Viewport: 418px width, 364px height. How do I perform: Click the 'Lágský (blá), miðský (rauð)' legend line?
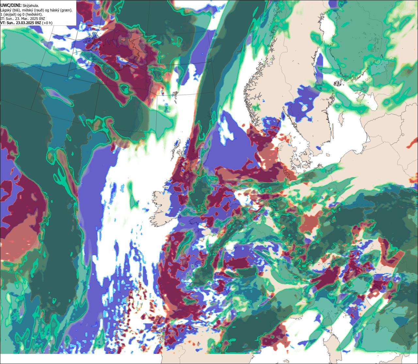37,10
